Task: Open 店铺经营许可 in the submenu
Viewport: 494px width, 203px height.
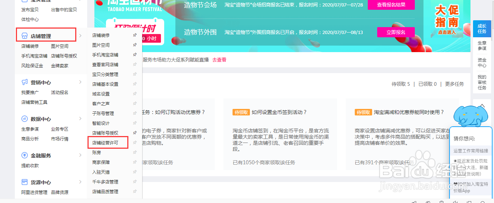Action: click(105, 143)
